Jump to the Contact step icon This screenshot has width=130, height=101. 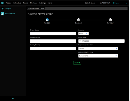point(79,20)
